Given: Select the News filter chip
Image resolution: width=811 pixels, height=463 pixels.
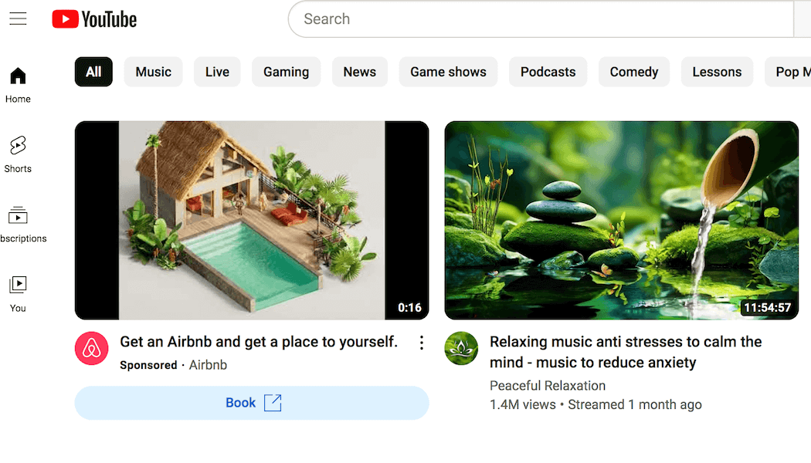Looking at the screenshot, I should point(359,72).
